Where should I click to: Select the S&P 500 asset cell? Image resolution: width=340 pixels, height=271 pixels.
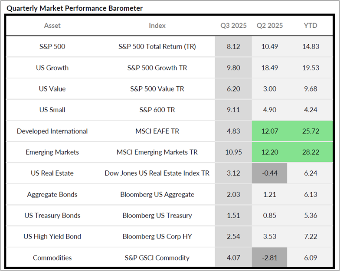(52, 46)
